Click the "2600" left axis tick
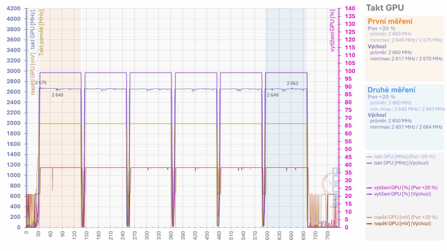This screenshot has width=447, height=251. click(x=13, y=92)
